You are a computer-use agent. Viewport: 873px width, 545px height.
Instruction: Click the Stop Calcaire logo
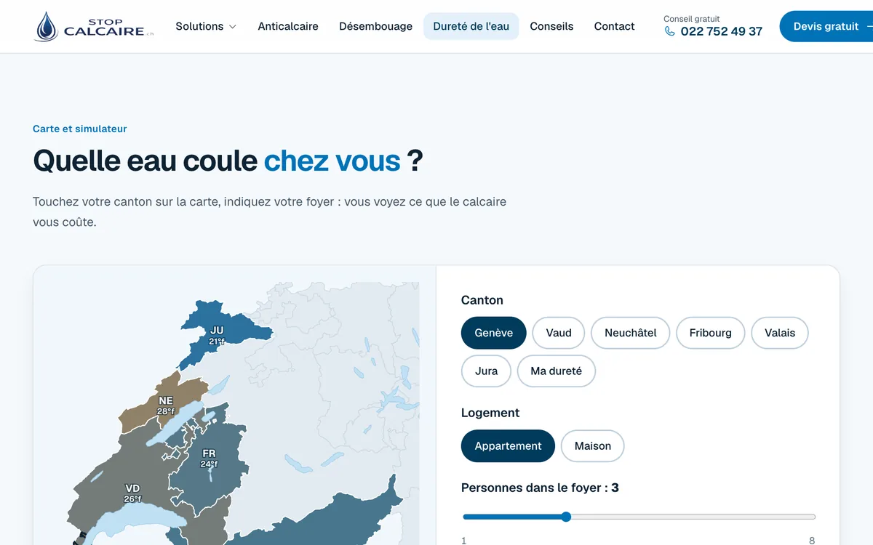tap(95, 26)
